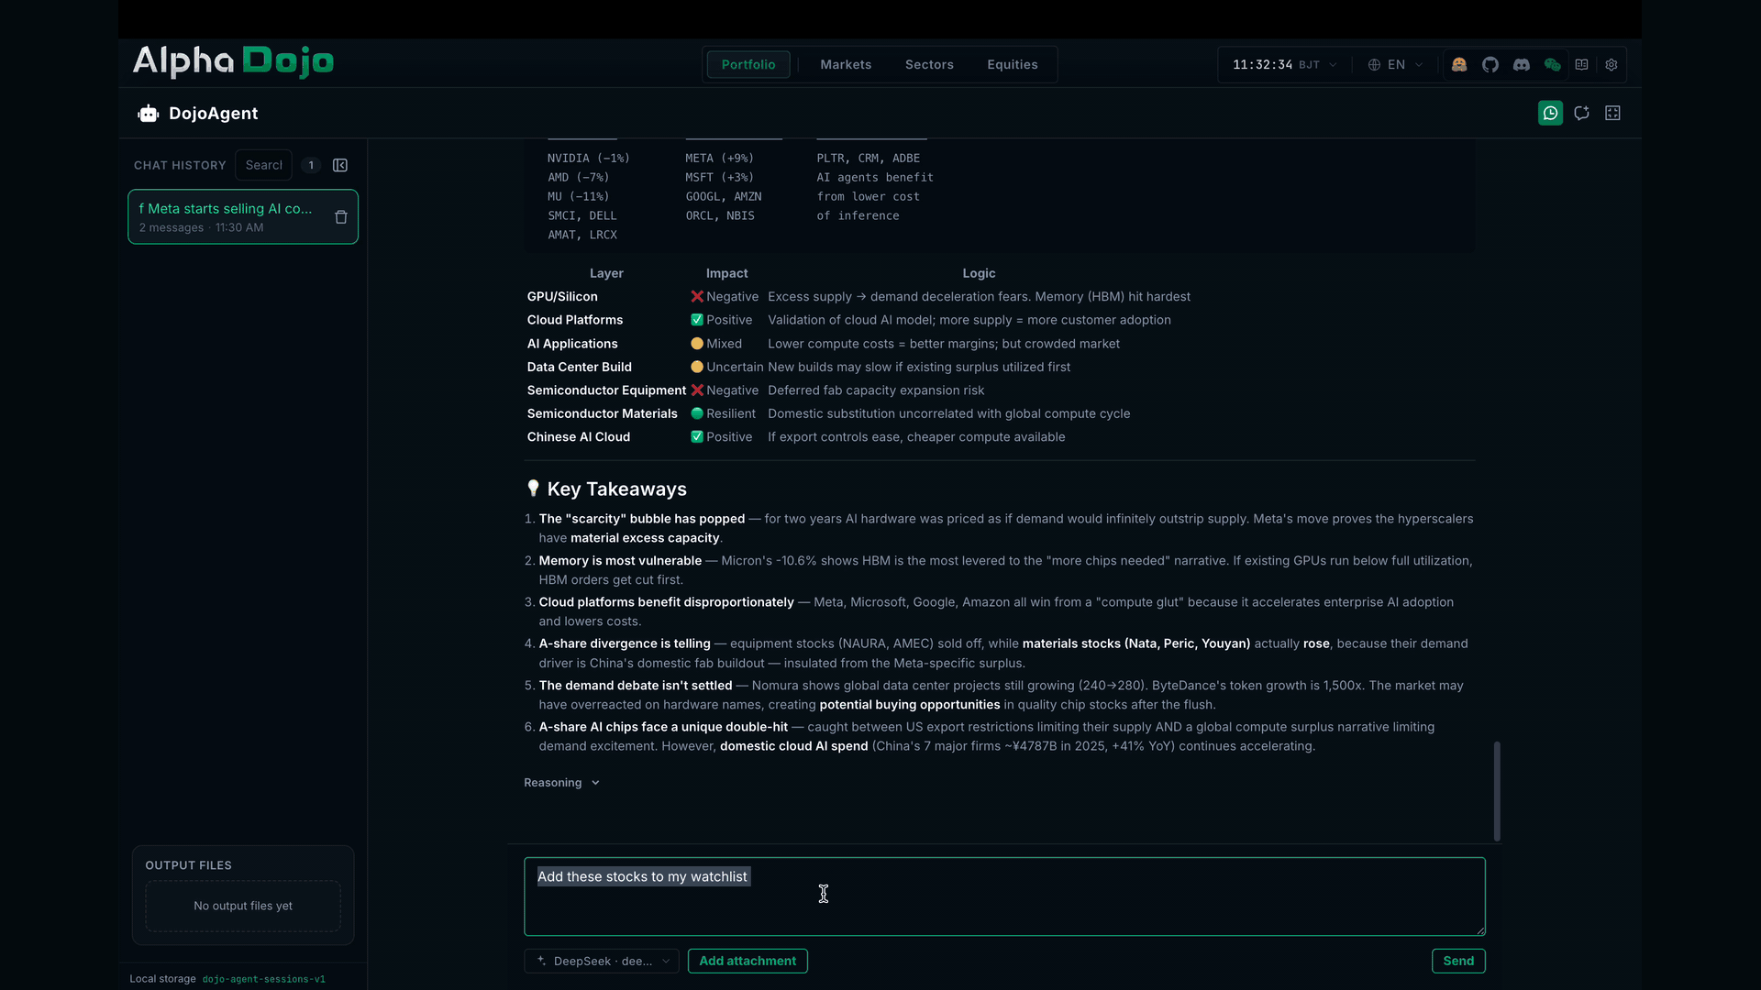Switch to the Markets tab
The image size is (1761, 990).
846,64
